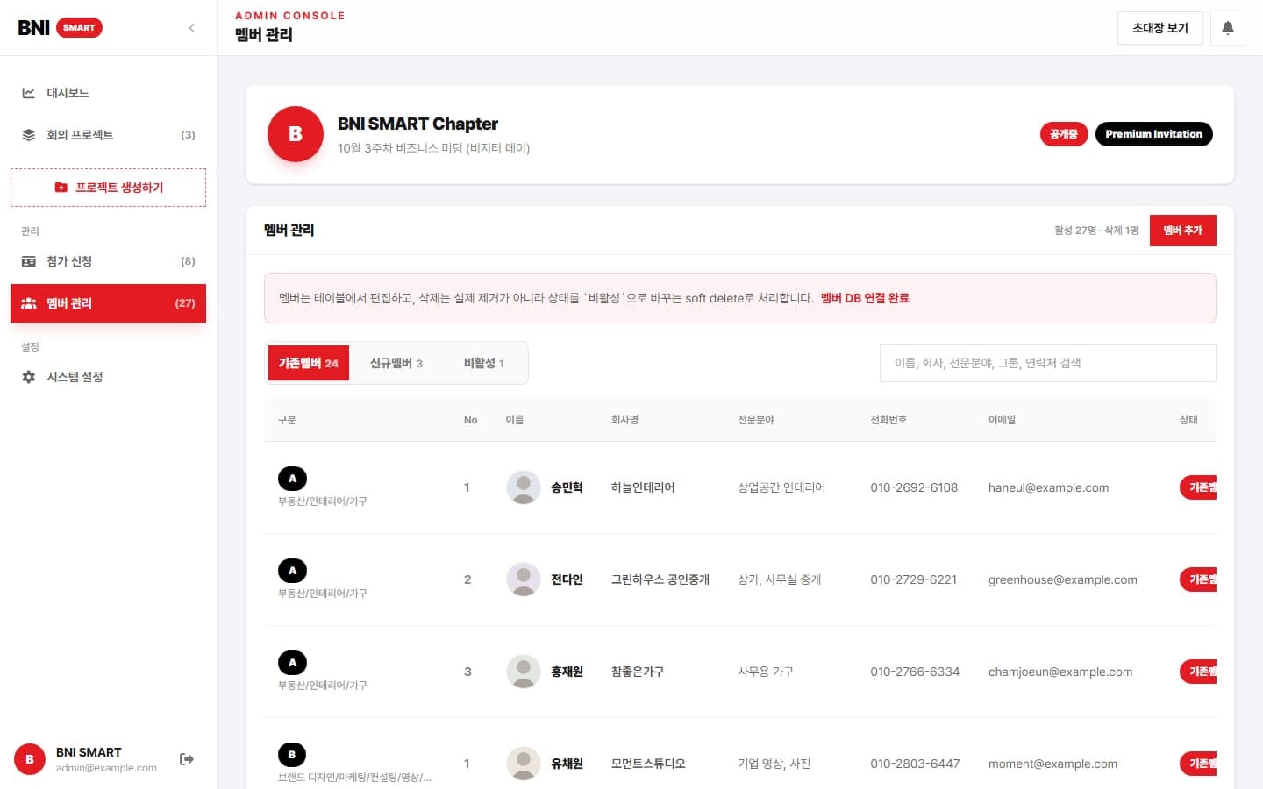Screen dimensions: 1263x789
Task: Click the 이메일 column header
Action: point(1002,420)
